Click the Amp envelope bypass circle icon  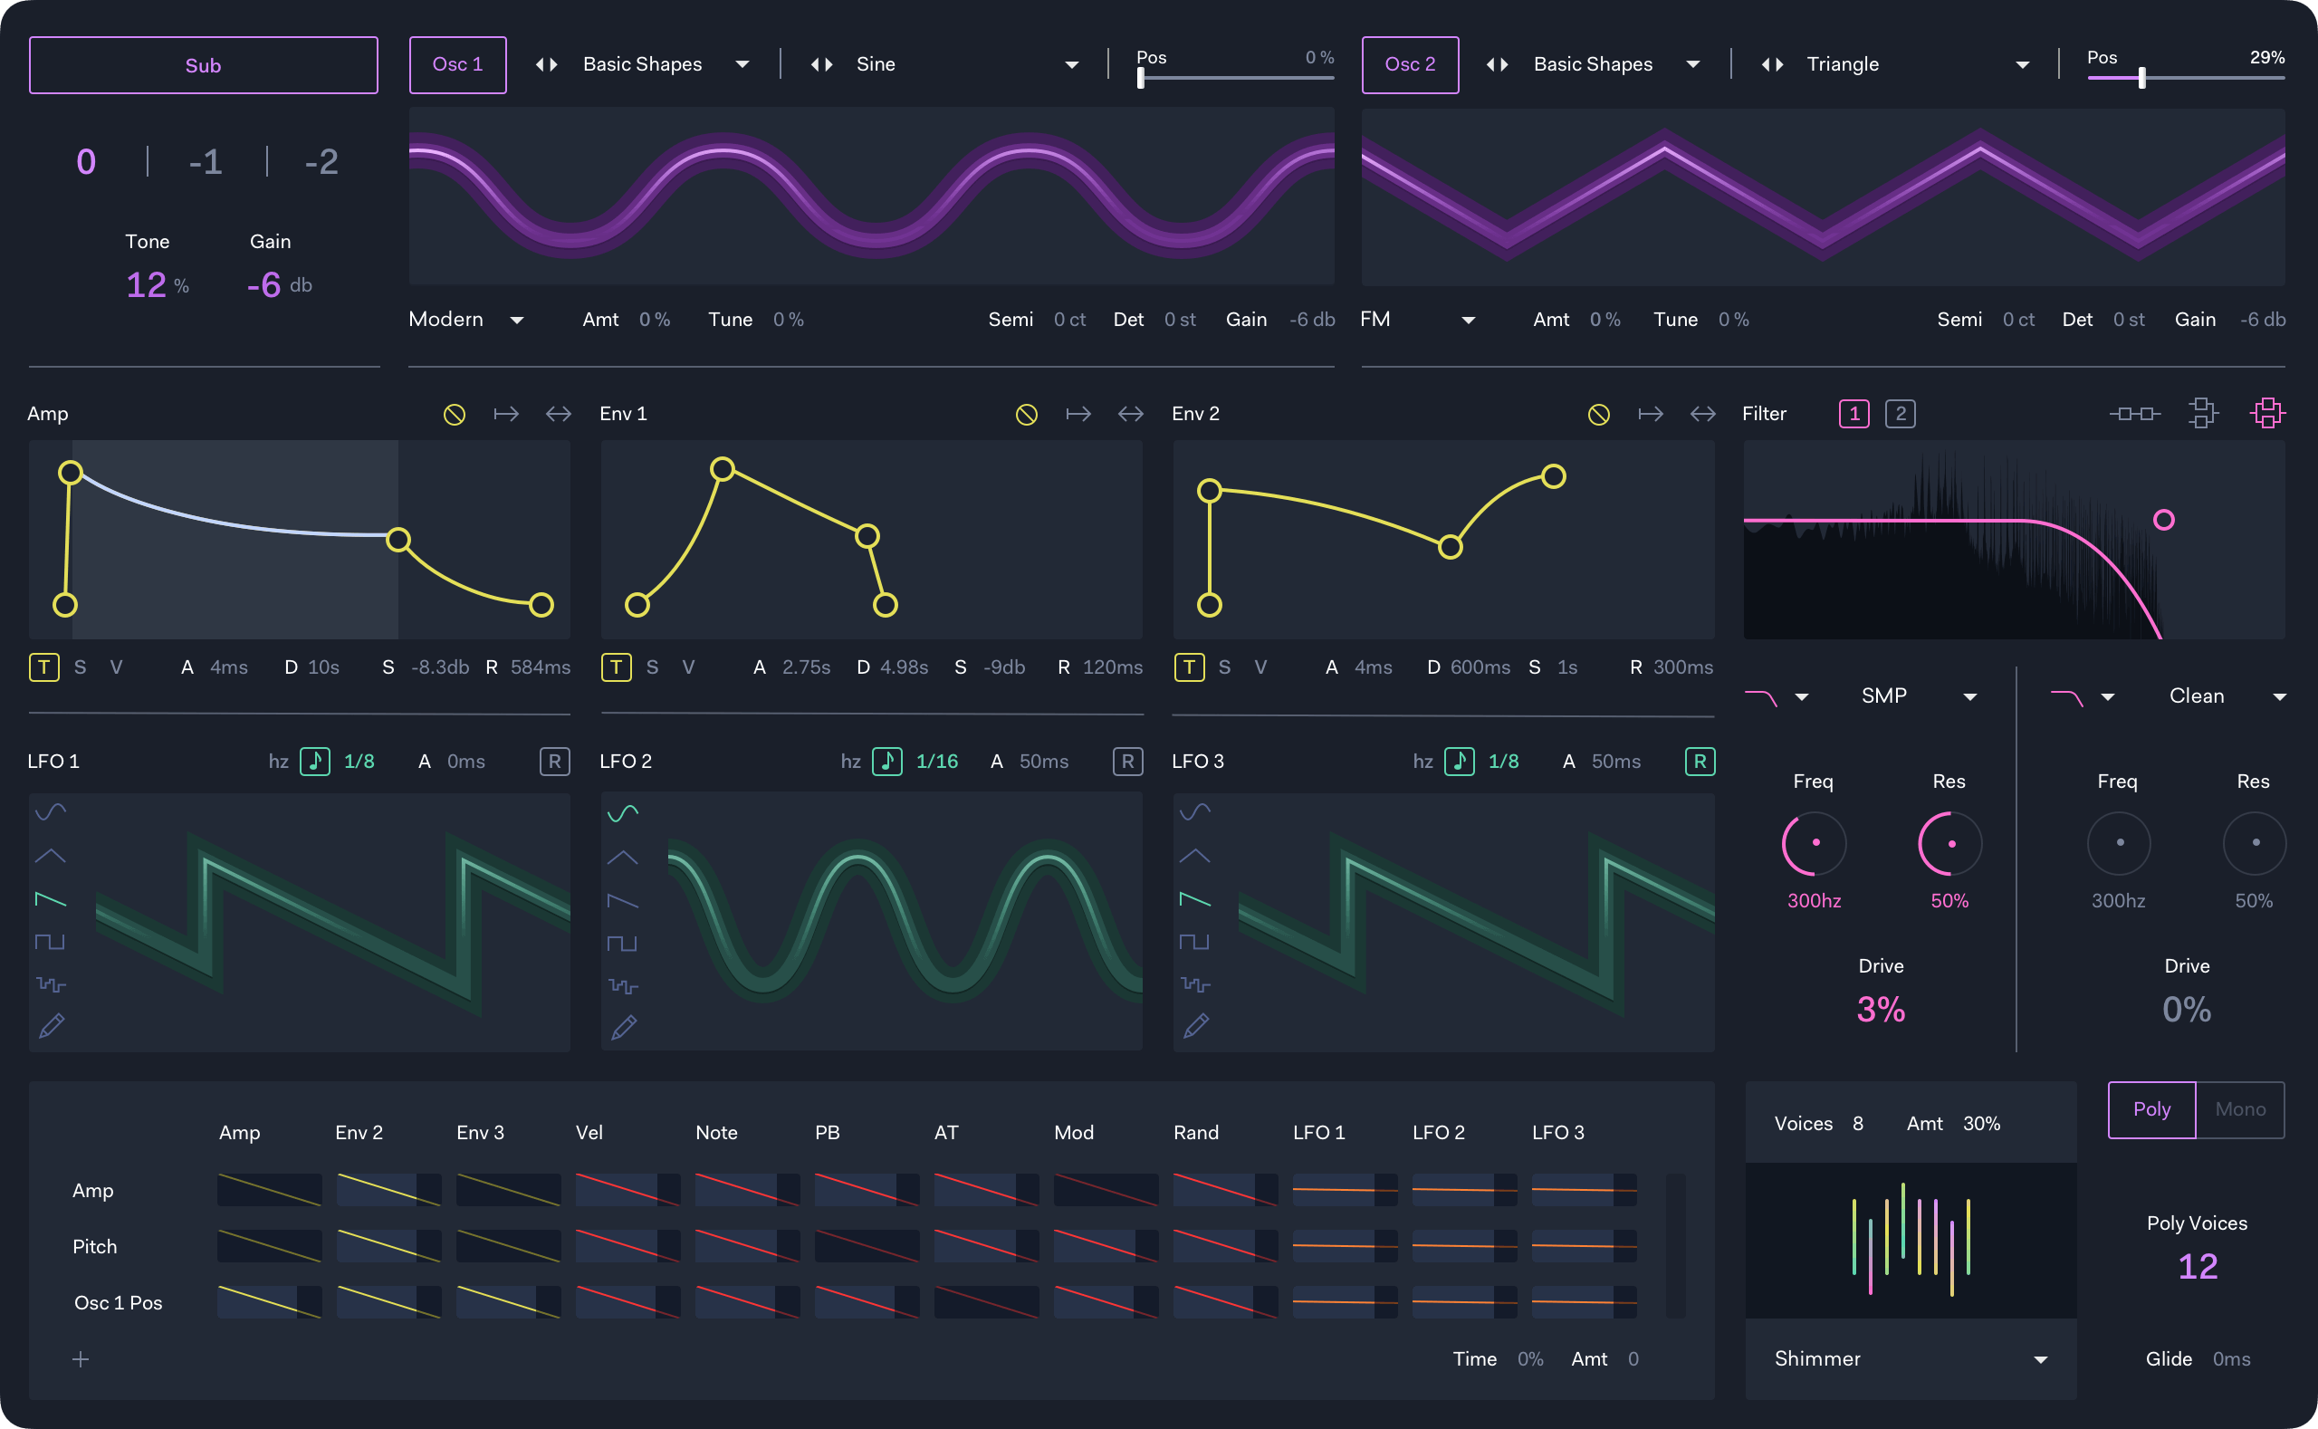(x=455, y=414)
